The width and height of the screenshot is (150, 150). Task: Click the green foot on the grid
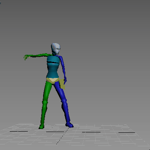(x=42, y=126)
